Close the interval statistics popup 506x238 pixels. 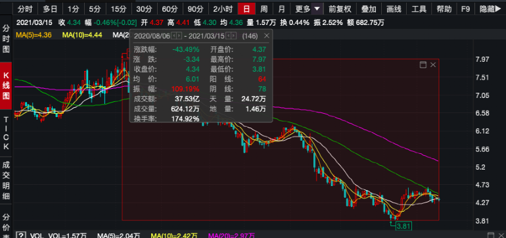pos(267,36)
